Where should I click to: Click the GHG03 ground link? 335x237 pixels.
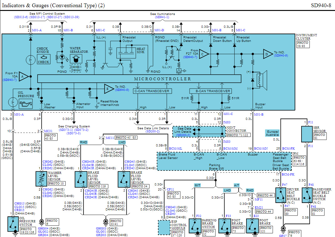click(101, 229)
